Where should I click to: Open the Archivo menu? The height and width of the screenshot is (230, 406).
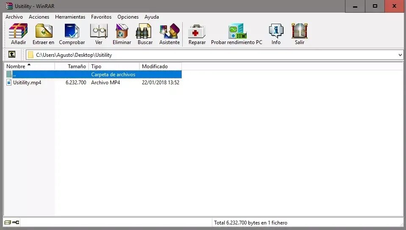(14, 17)
